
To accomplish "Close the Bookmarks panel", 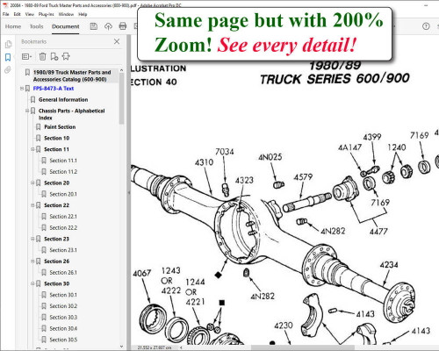I will click(117, 41).
